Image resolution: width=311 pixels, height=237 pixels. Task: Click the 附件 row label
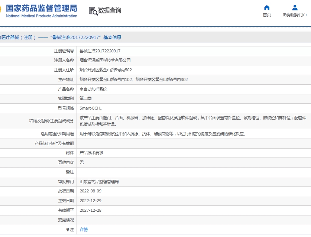click(x=70, y=153)
